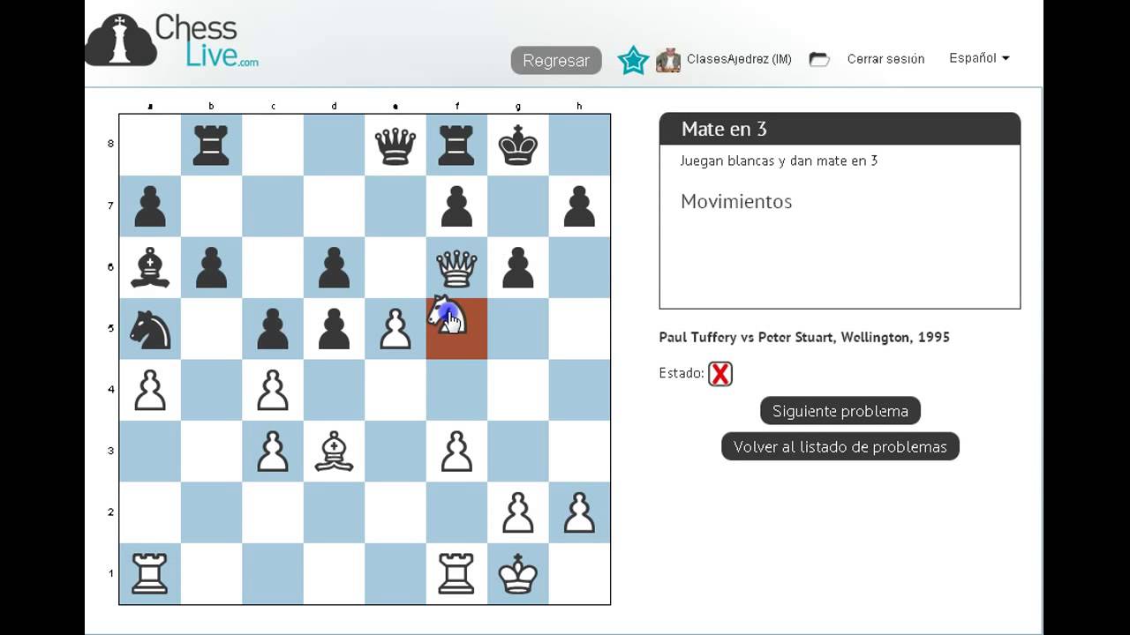Select the white pawn on h2
Viewport: 1130px width, 635px height.
point(579,512)
